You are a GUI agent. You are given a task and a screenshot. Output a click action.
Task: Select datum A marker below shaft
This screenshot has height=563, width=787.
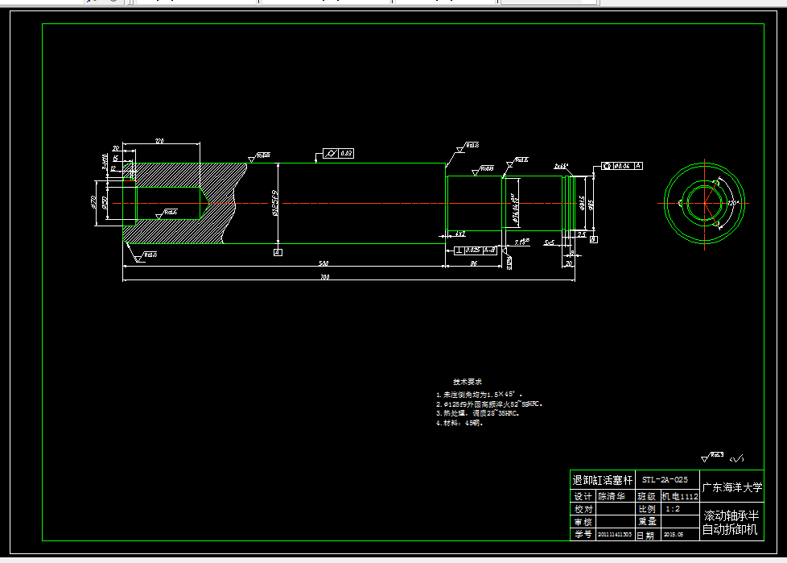coord(278,252)
